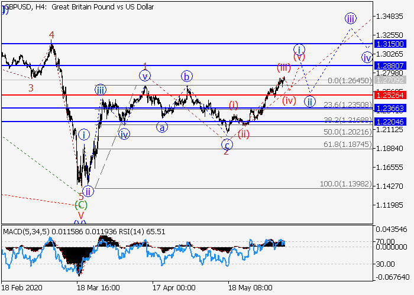Select the brown wave 4 label
414x295 pixels.
tap(52, 35)
